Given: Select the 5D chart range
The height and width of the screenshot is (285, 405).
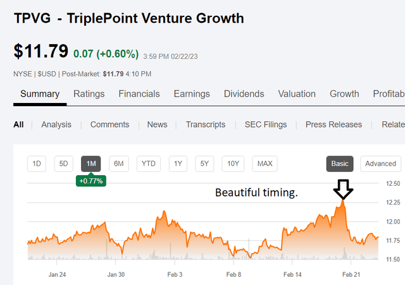Looking at the screenshot, I should tap(64, 164).
